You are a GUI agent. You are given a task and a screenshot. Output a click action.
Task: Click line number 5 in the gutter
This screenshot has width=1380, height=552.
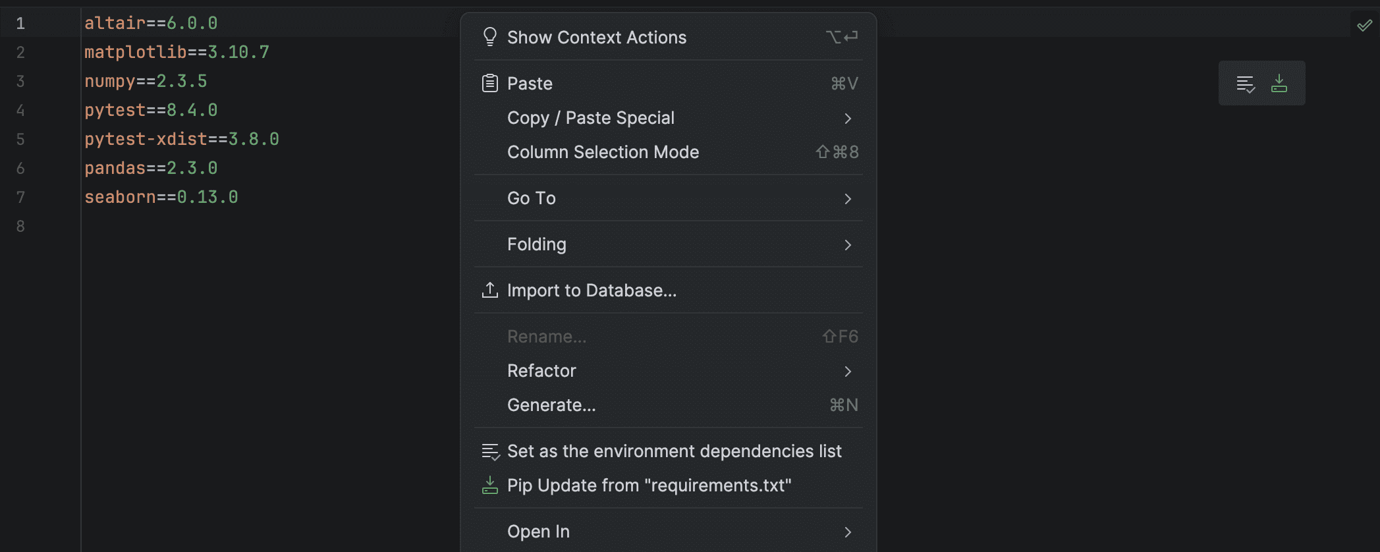point(20,139)
